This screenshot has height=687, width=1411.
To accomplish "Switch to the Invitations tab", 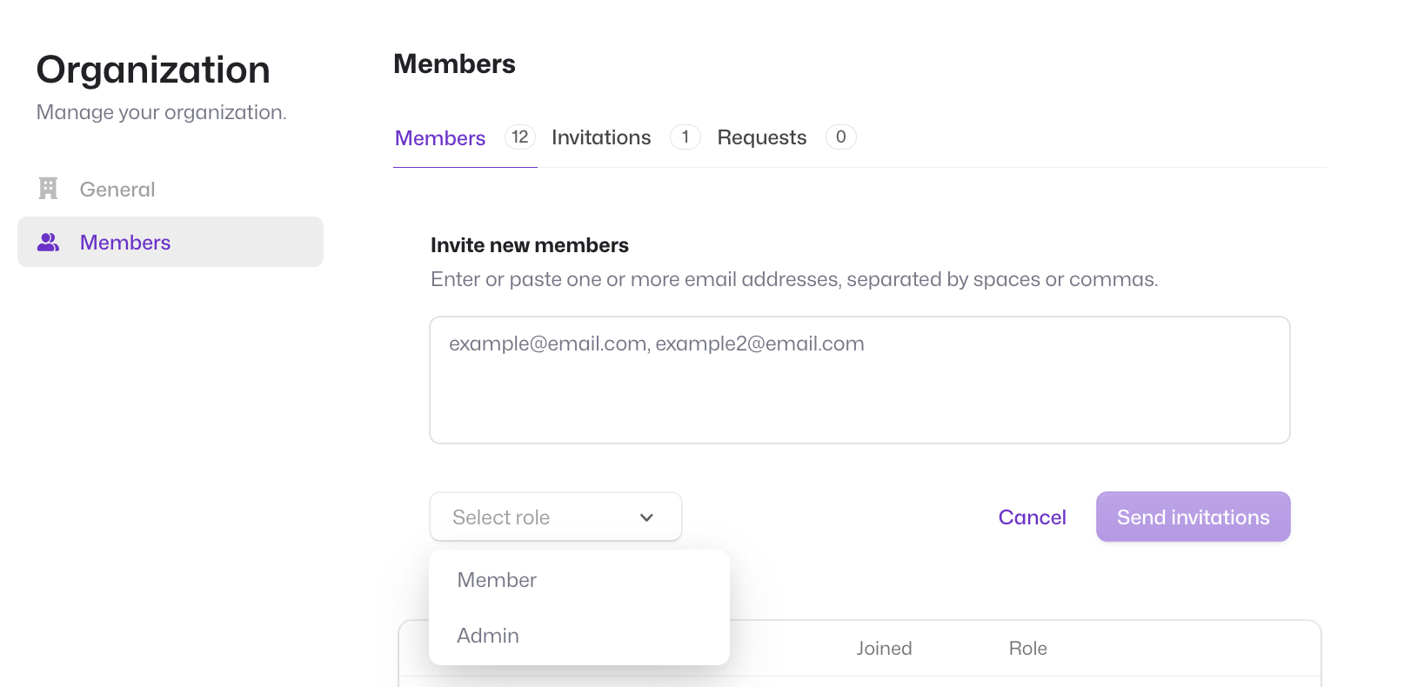I will click(601, 137).
